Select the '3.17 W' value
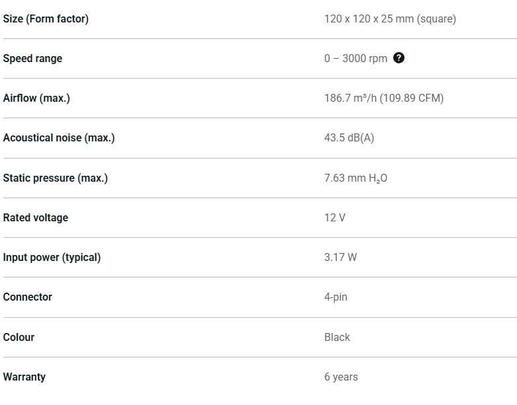 tap(340, 257)
